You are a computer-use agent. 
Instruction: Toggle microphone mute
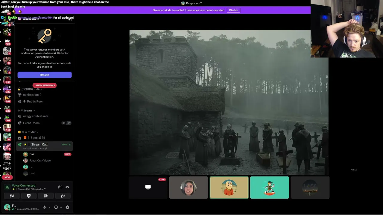[45, 207]
